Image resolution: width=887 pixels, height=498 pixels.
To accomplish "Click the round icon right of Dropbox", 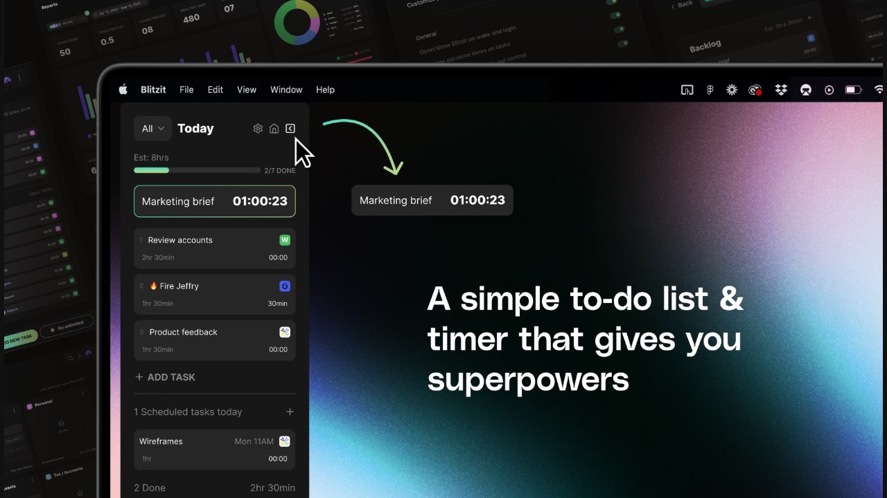I will pyautogui.click(x=805, y=90).
